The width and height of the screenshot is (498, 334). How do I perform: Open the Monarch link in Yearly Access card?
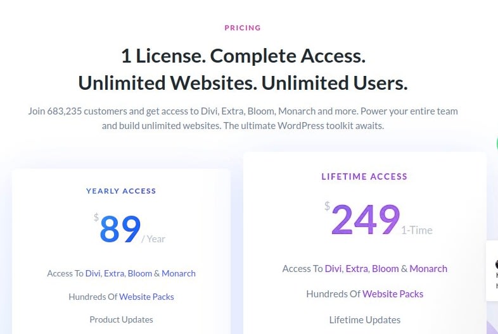click(x=179, y=273)
